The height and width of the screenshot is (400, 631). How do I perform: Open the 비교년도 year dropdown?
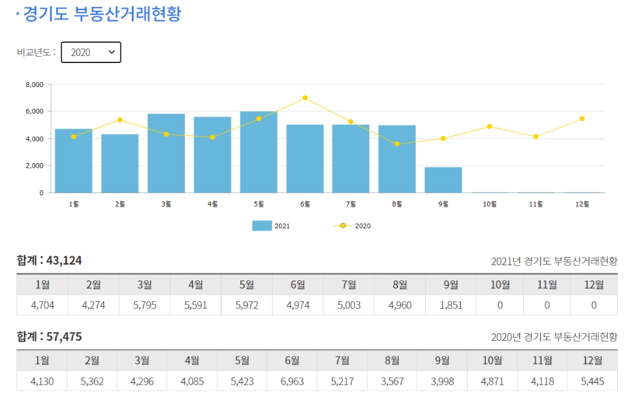(x=91, y=52)
